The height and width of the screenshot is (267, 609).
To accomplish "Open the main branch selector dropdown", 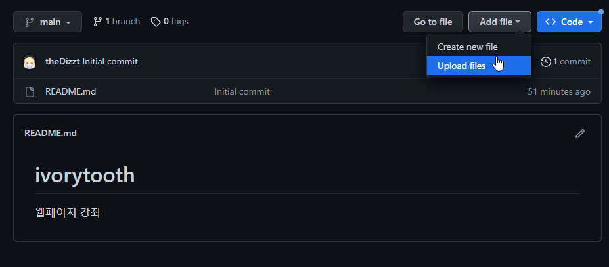I will click(47, 22).
